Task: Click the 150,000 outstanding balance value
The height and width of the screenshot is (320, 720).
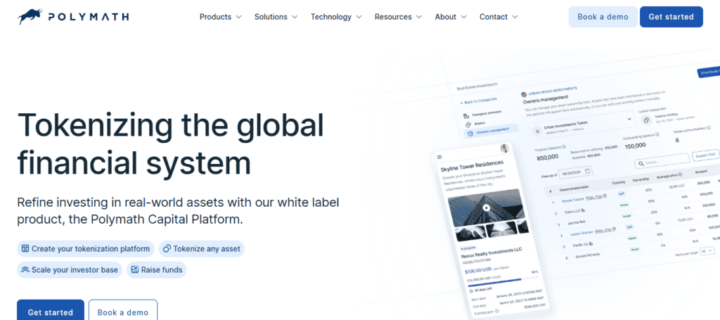Action: point(635,145)
